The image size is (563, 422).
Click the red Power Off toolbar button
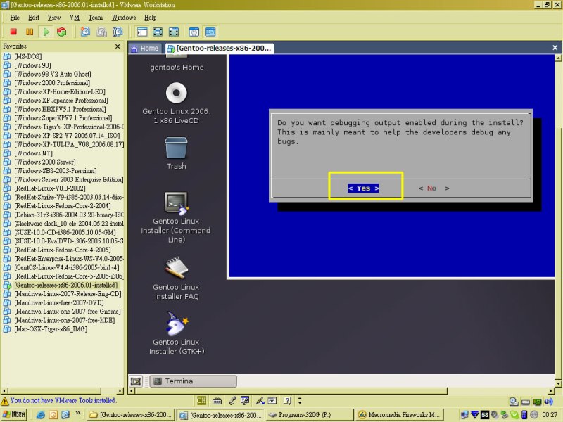pos(13,32)
